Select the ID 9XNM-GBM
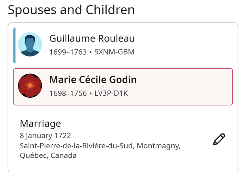This screenshot has width=239, height=172. click(x=114, y=52)
